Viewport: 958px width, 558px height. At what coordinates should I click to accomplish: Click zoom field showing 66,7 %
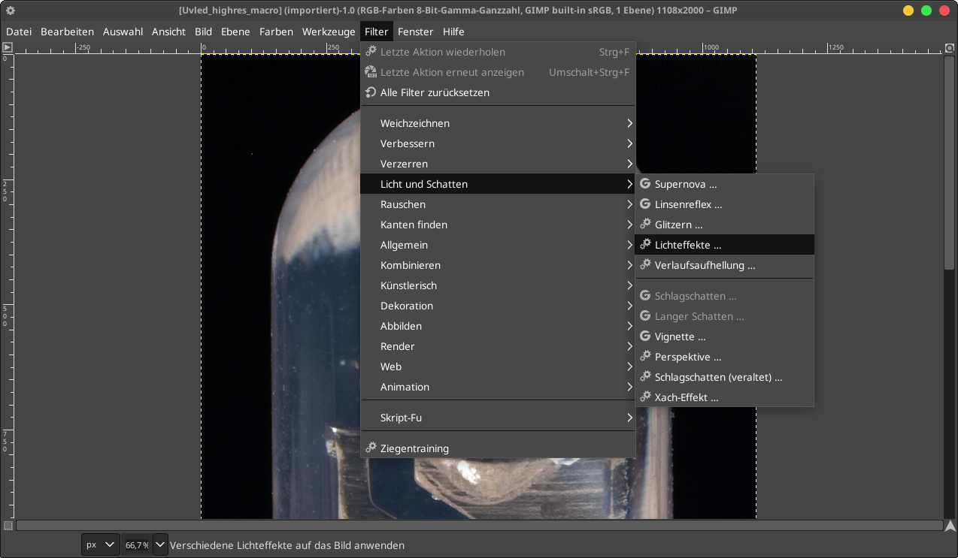tap(137, 544)
